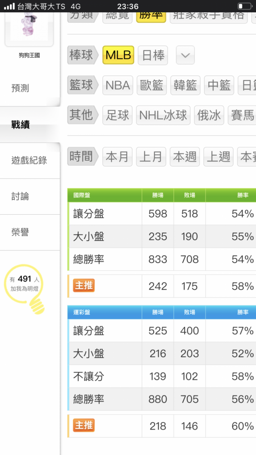Click the 242 主推 wins cell

coord(158,286)
